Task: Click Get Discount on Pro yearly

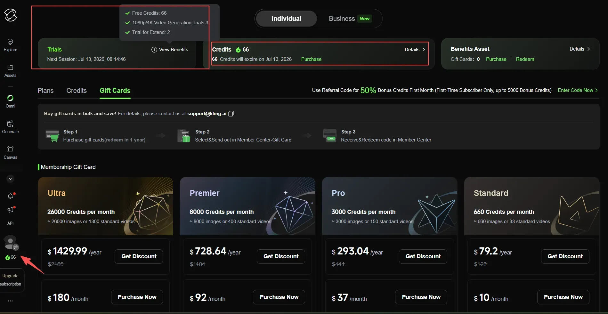Action: (423, 256)
